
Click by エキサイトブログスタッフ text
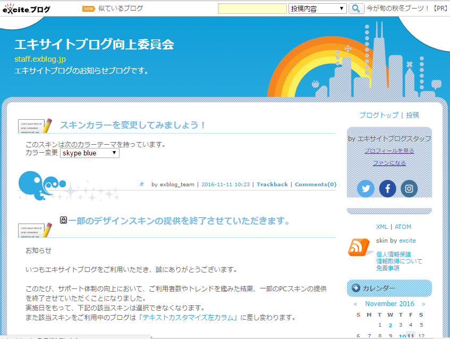click(x=389, y=138)
